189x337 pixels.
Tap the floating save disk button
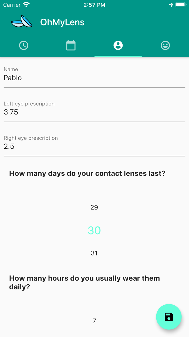(169, 317)
